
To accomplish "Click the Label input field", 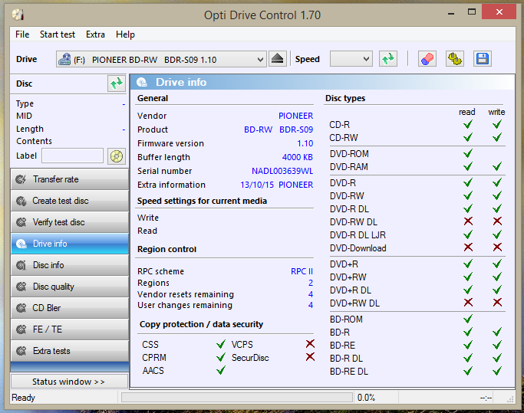I will 72,156.
